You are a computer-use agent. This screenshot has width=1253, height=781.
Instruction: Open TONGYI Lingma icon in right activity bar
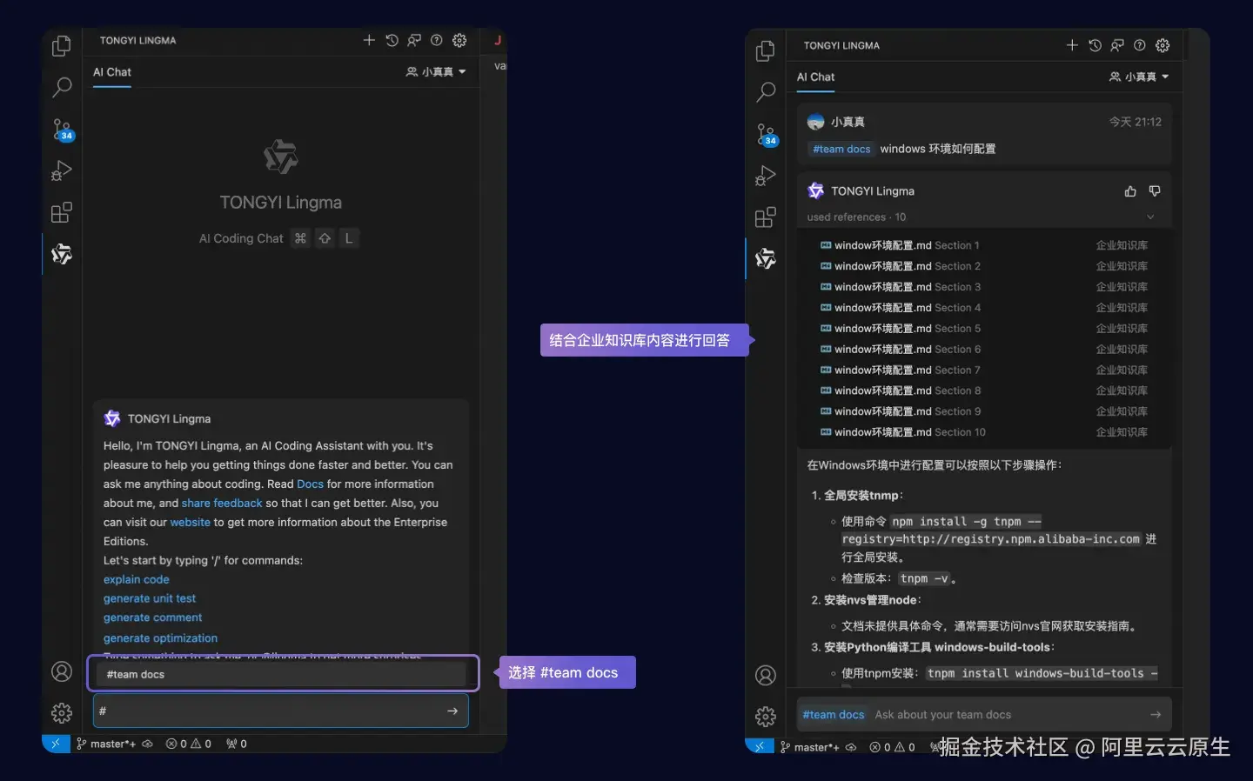[766, 258]
